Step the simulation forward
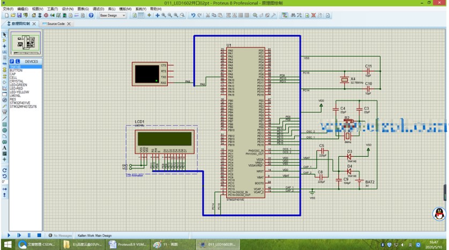449x250 pixels. click(x=19, y=235)
